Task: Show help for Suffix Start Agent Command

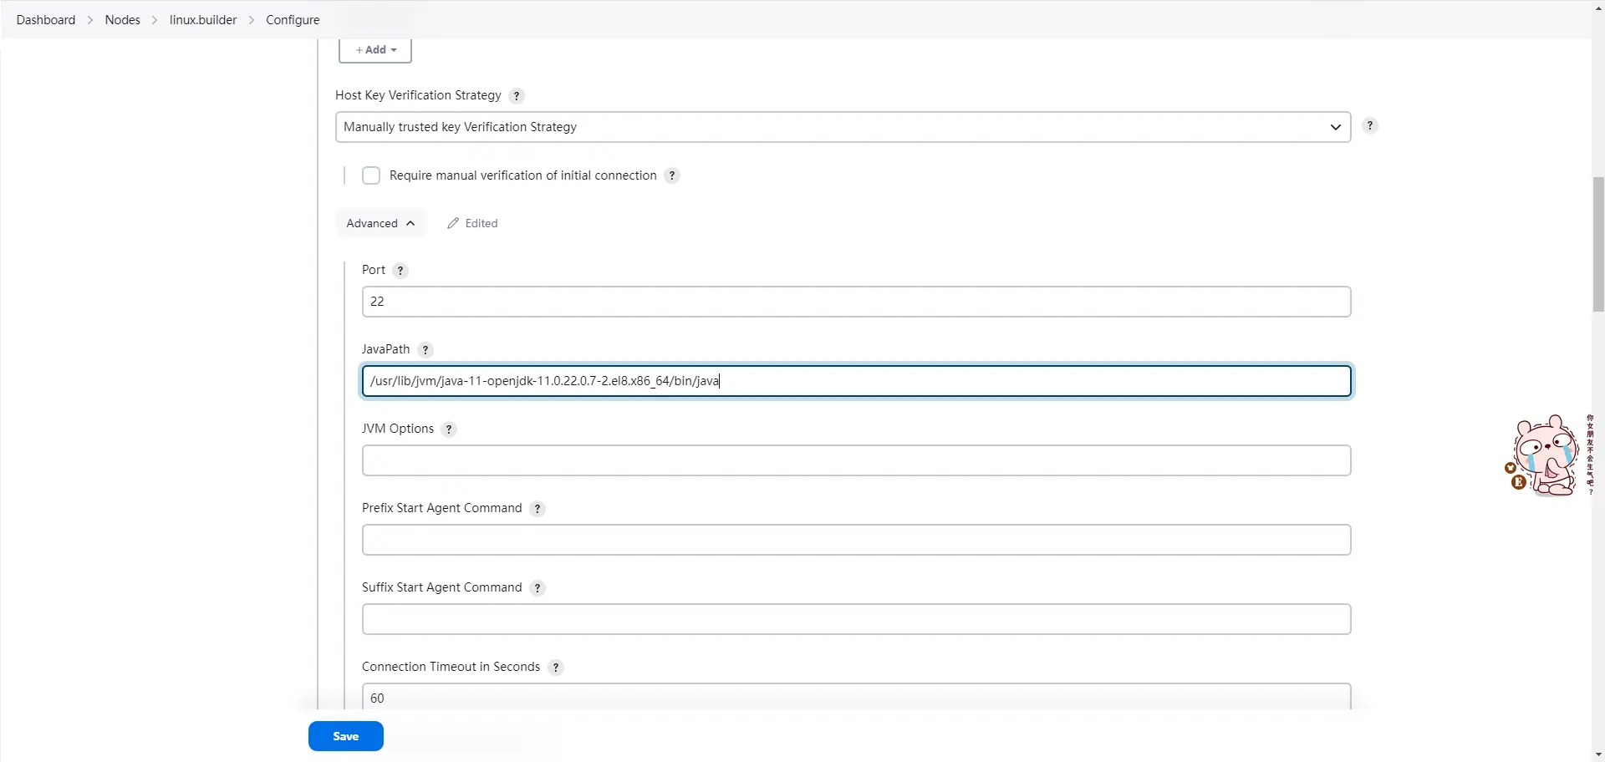Action: 538,588
